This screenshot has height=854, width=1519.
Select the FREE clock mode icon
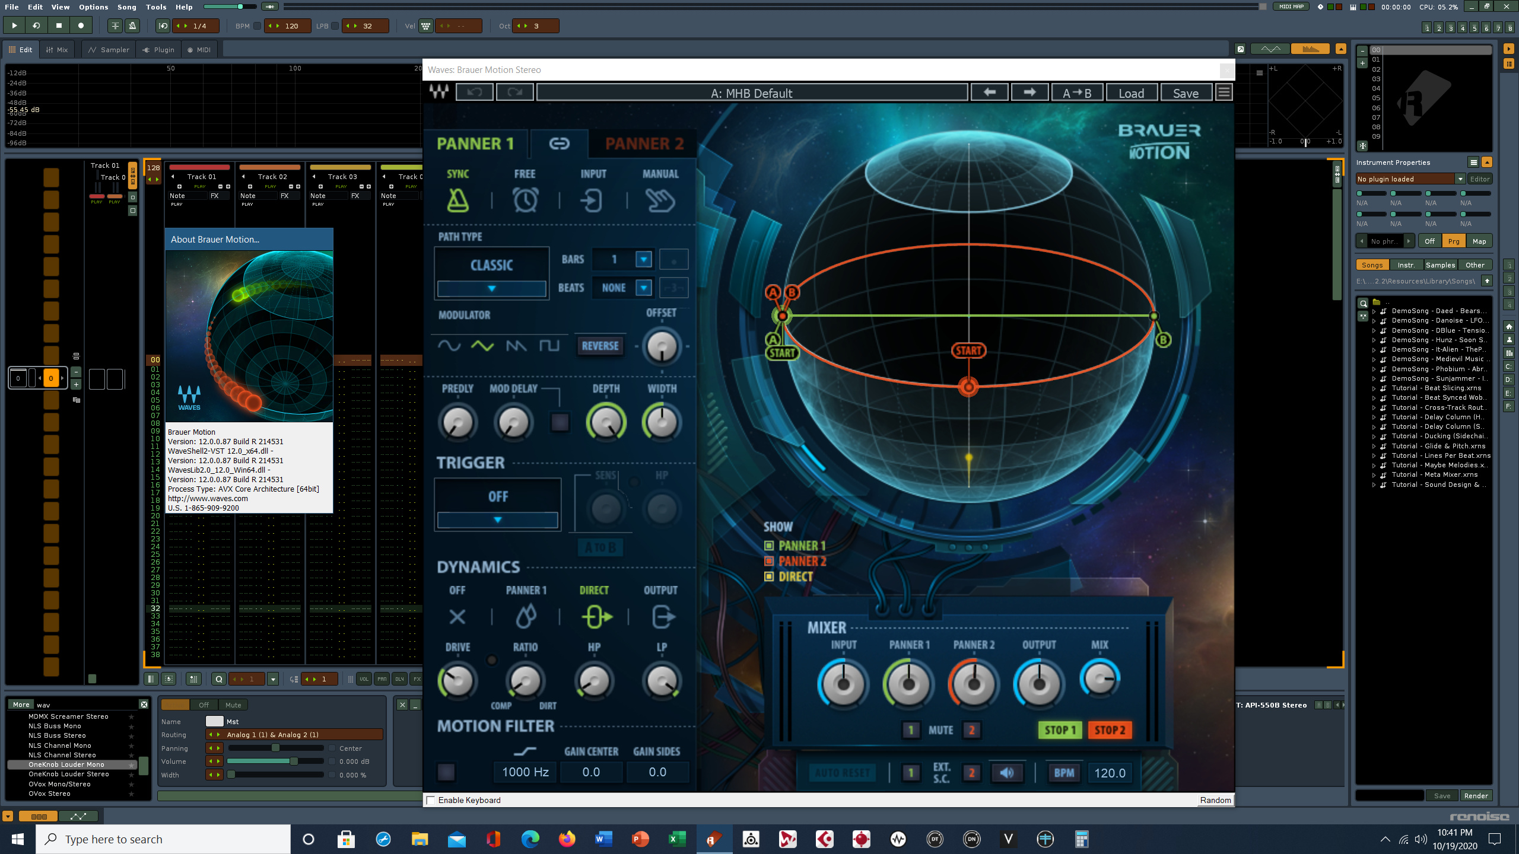(x=525, y=200)
